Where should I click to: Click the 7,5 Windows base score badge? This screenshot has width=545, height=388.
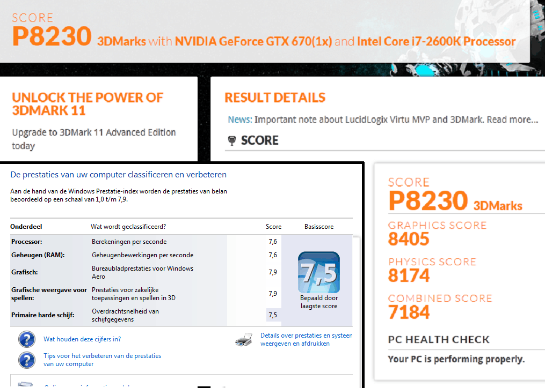click(319, 272)
